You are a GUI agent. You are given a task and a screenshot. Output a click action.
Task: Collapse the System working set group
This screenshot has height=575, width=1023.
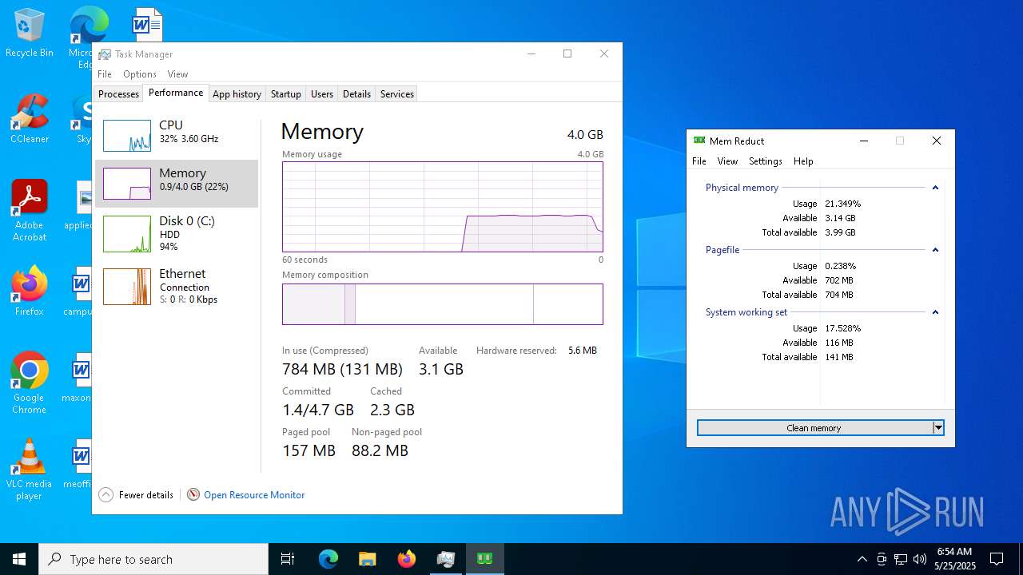coord(935,312)
